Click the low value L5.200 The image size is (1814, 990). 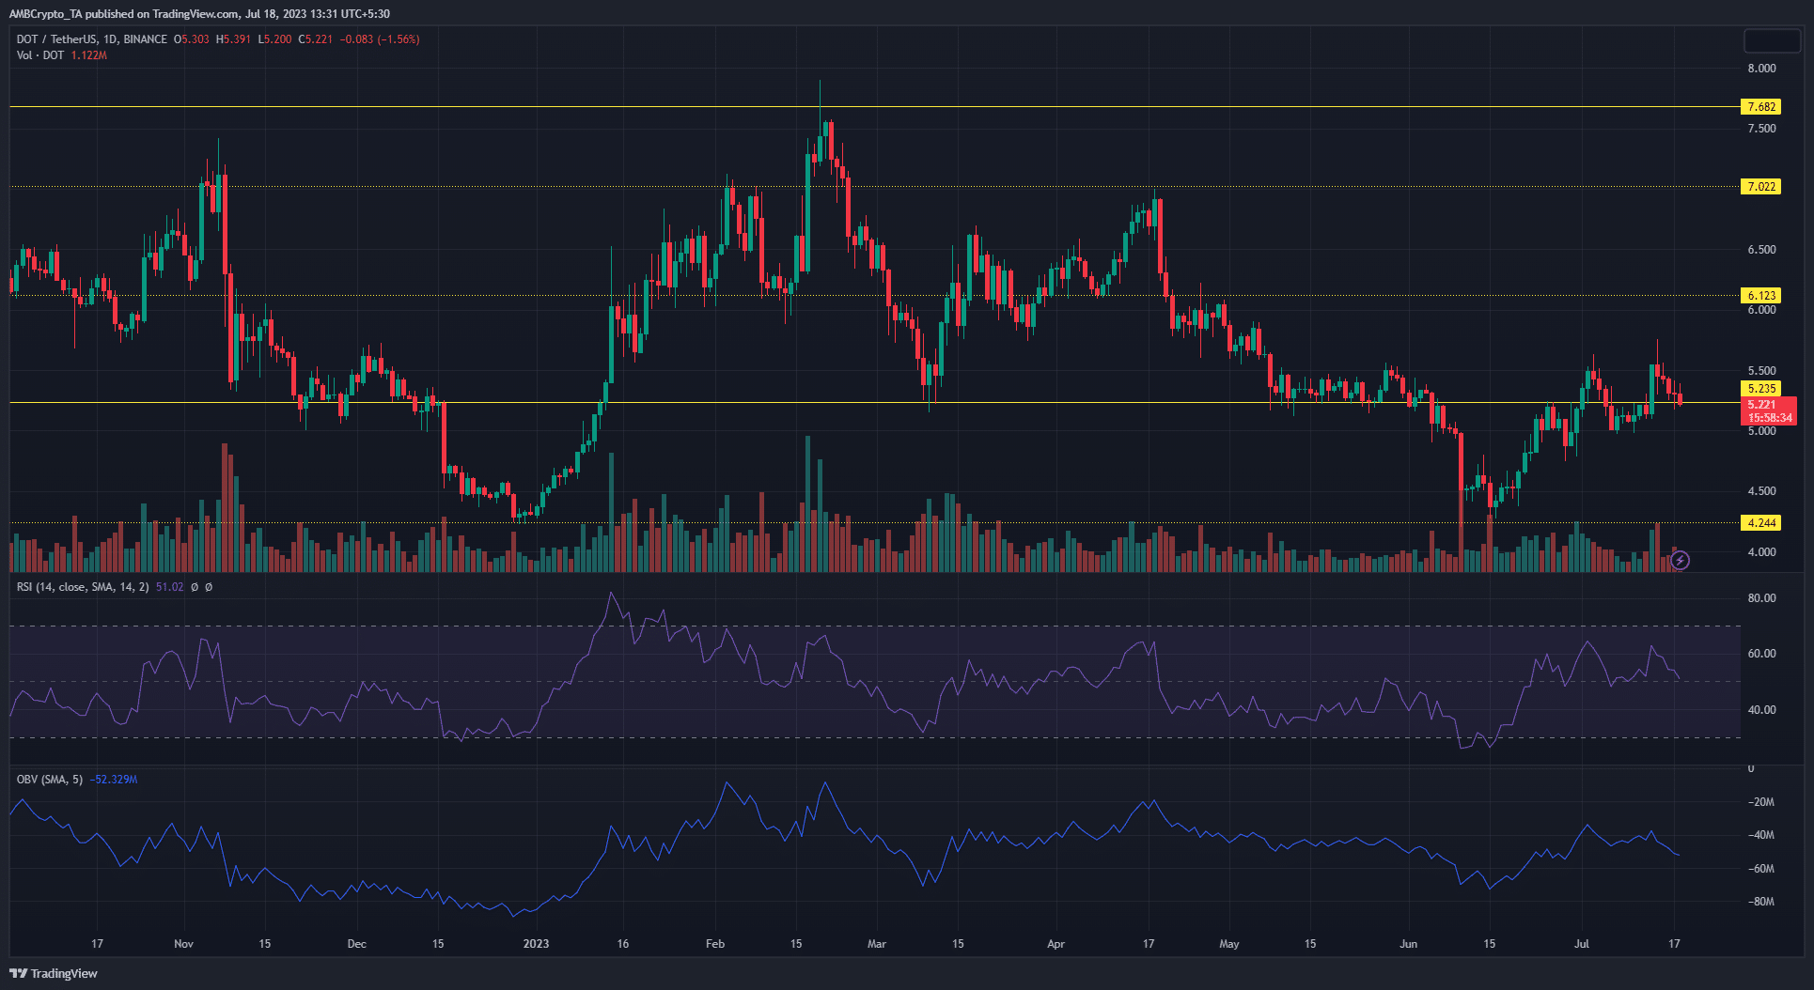click(x=274, y=39)
